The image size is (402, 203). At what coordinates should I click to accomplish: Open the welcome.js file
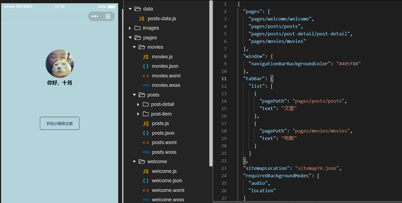164,171
